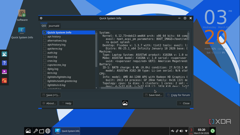Select the dpkg.log list entry text
Image resolution: width=240 pixels, height=135 pixels.
[53, 69]
